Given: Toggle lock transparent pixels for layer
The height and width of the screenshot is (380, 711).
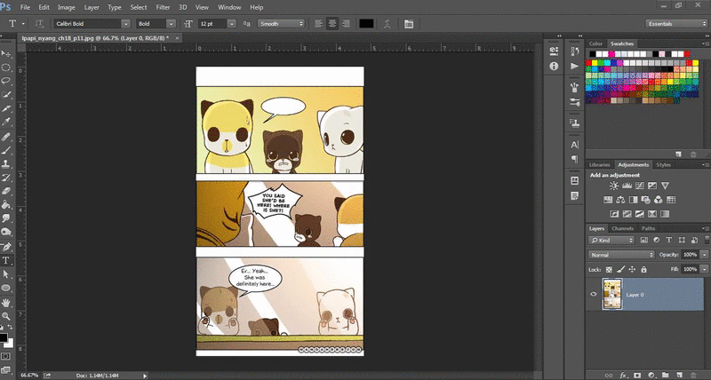Looking at the screenshot, I should point(609,267).
